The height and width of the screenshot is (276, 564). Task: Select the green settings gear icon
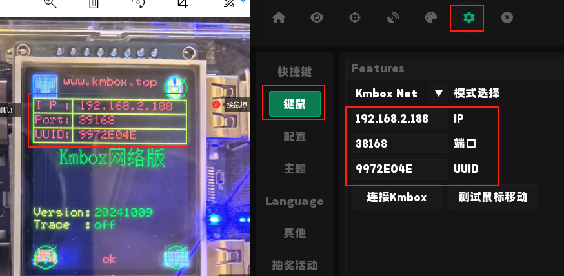[x=468, y=17]
